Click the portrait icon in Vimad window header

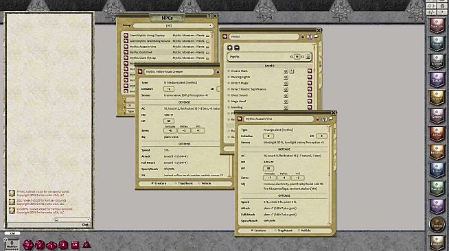(310, 36)
